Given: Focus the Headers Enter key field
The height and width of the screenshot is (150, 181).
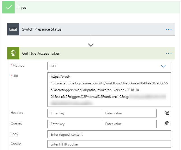Looking at the screenshot, I should pyautogui.click(x=75, y=113).
